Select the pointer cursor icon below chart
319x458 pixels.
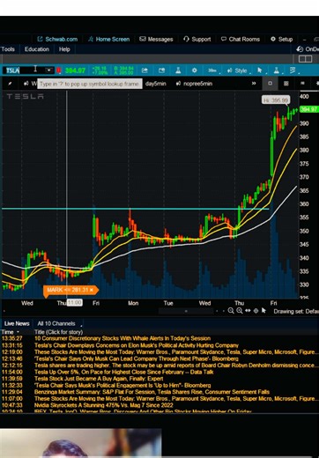tap(263, 311)
